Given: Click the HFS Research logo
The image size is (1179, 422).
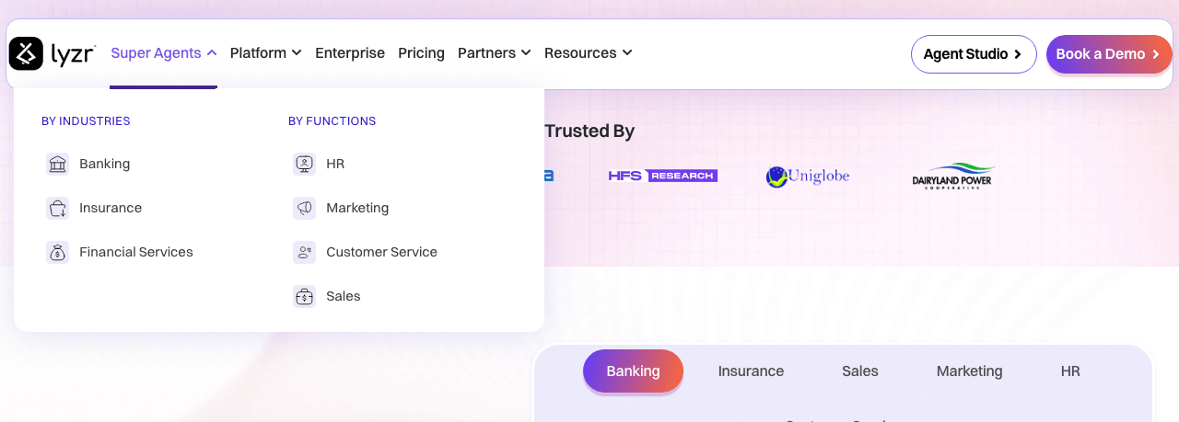Looking at the screenshot, I should click(x=663, y=176).
